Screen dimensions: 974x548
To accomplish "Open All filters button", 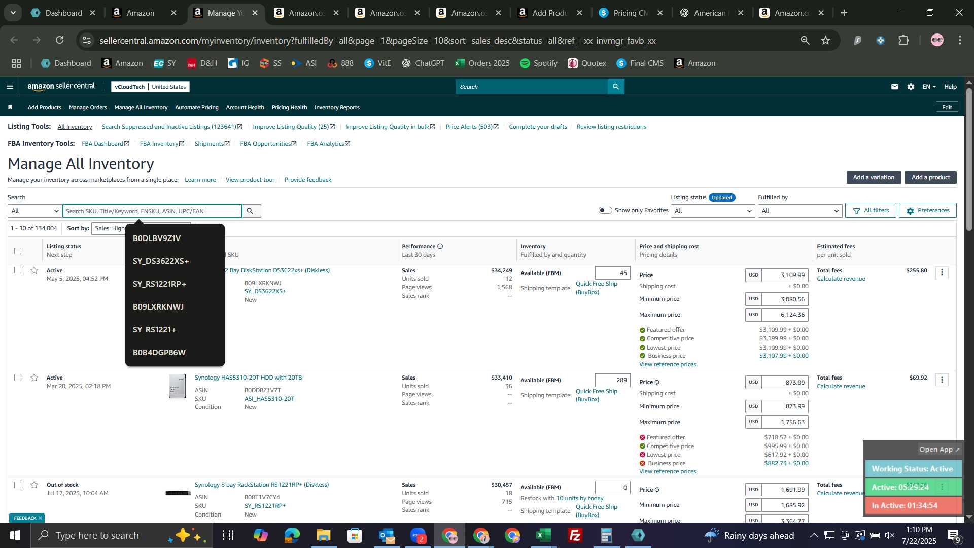I will click(x=871, y=210).
